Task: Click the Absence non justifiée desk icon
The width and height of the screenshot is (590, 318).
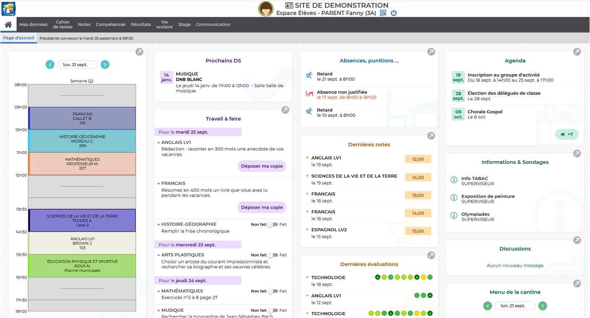Action: click(x=309, y=94)
